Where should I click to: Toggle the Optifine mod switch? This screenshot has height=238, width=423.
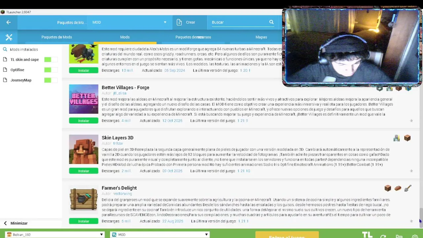coord(51,70)
